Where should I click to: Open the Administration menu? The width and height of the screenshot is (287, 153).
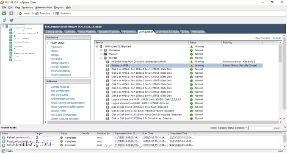pos(44,7)
